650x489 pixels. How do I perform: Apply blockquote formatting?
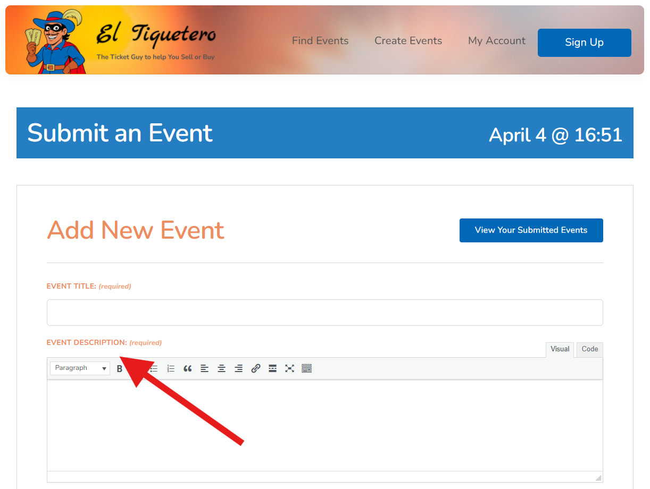coord(187,368)
